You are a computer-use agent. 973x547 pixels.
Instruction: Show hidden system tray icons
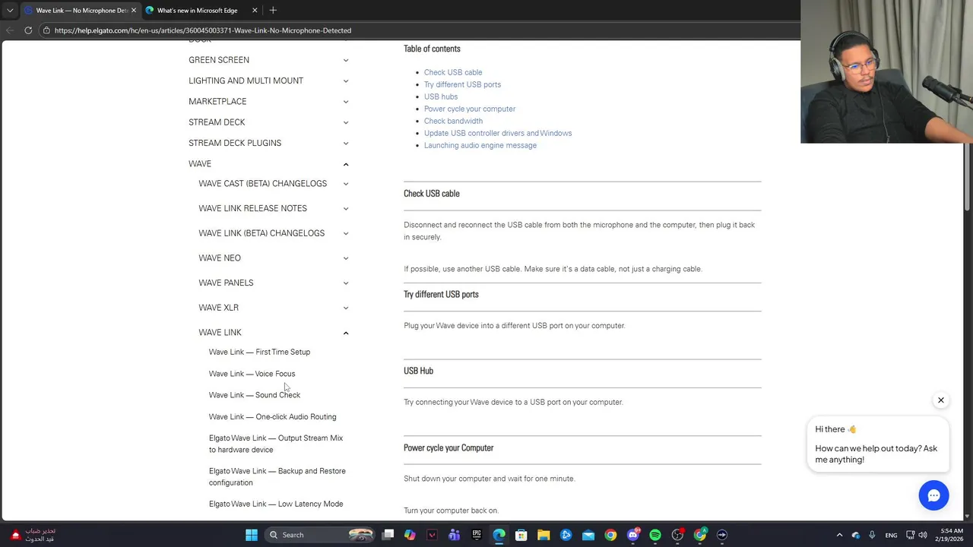839,535
